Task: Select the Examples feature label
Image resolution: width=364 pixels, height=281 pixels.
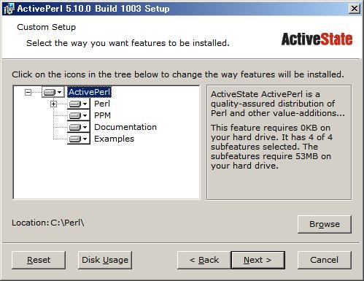Action: (114, 139)
